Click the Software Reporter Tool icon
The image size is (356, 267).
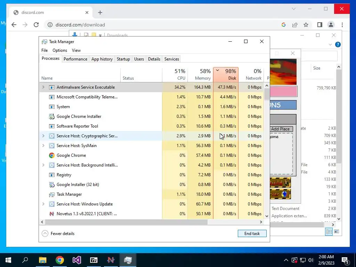[x=52, y=126]
